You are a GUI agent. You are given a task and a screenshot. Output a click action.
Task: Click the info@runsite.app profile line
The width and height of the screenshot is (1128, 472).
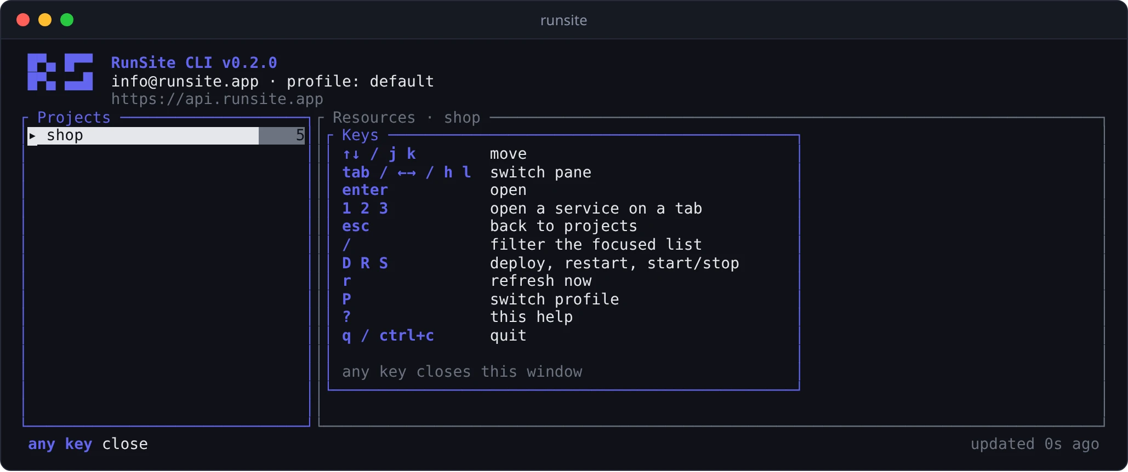pyautogui.click(x=272, y=81)
